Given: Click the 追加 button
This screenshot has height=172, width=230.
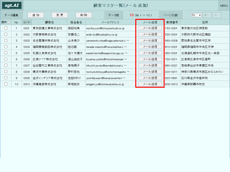Looking at the screenshot, I should pyautogui.click(x=36, y=15).
